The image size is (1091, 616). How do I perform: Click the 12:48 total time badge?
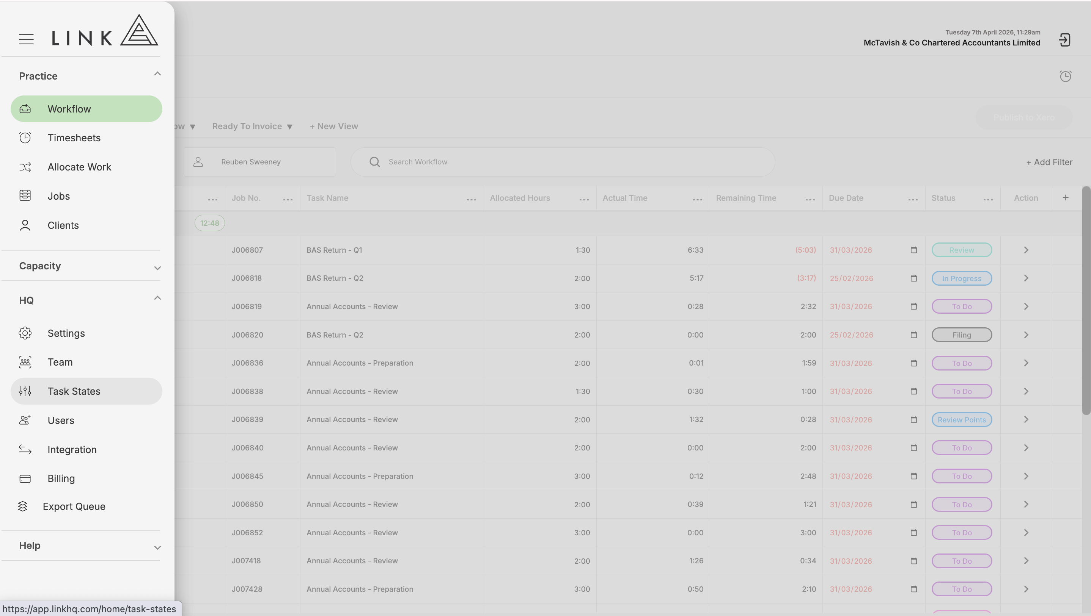point(210,223)
